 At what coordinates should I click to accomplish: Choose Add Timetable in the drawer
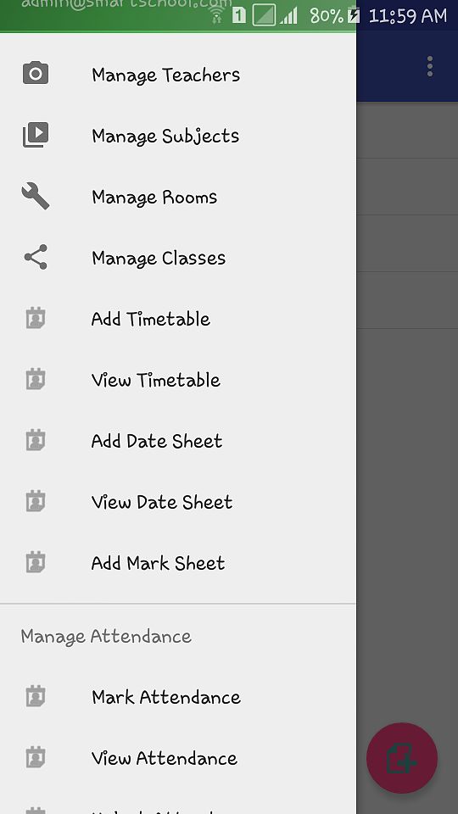click(x=178, y=319)
